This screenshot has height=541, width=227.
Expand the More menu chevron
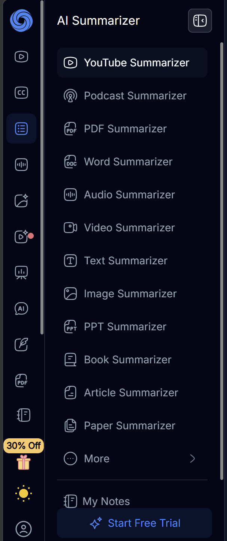pos(193,459)
